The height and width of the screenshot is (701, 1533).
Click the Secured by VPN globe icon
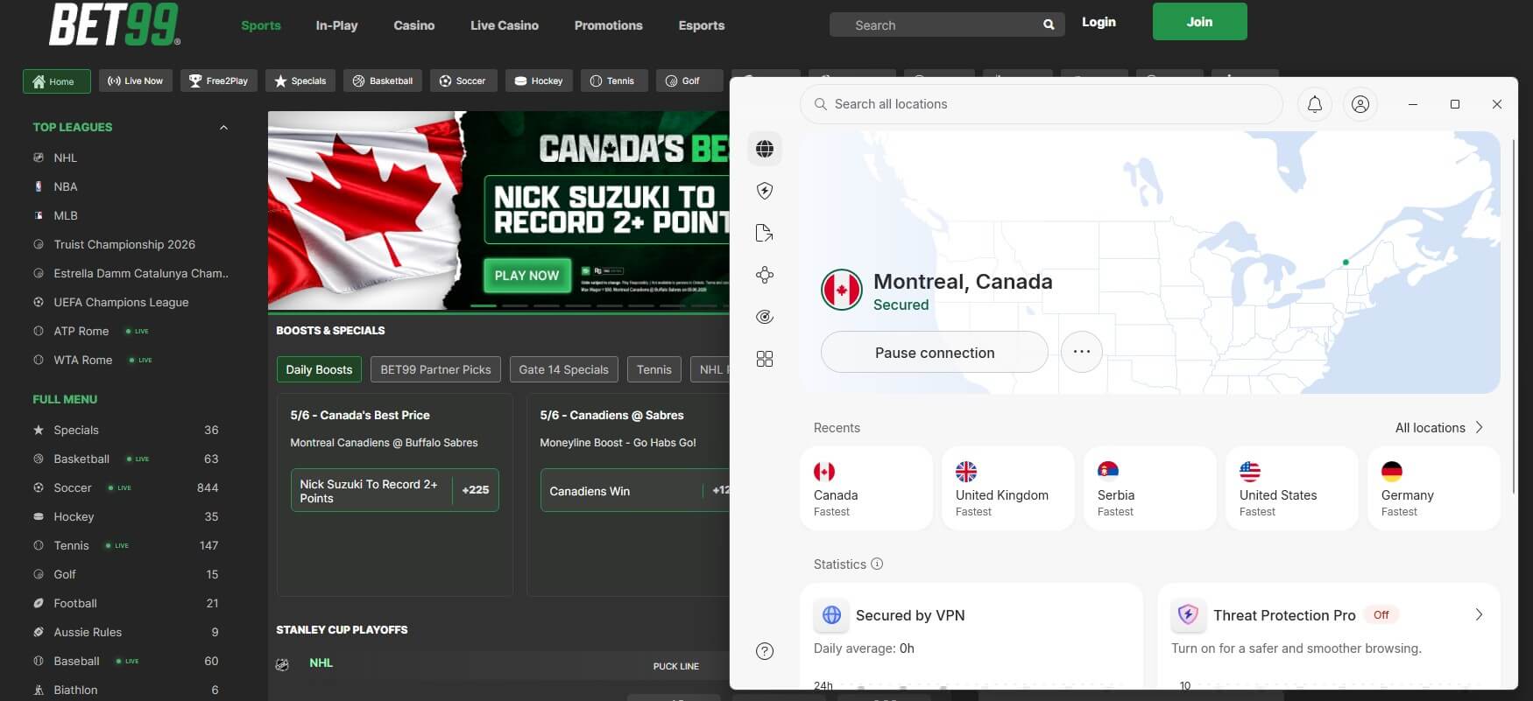(831, 615)
